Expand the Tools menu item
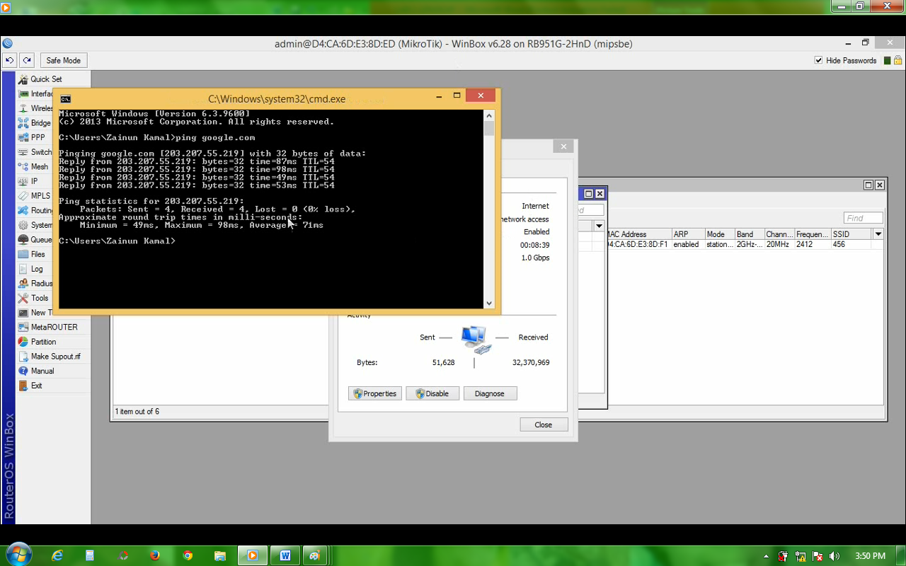 coord(40,298)
